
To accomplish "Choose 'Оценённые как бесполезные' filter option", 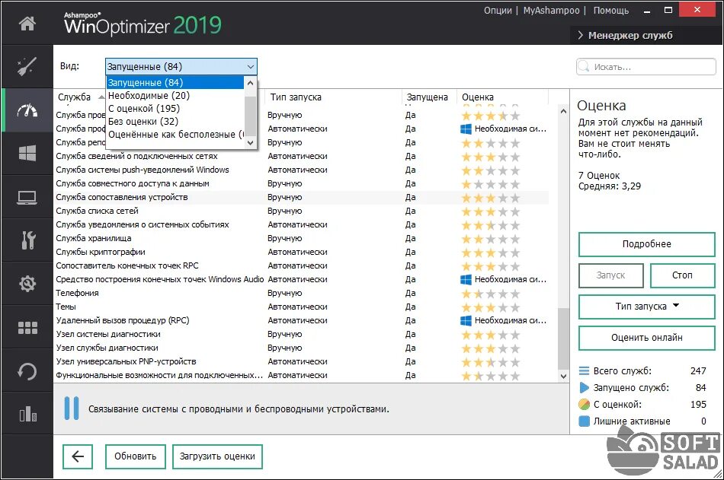I will (x=175, y=134).
